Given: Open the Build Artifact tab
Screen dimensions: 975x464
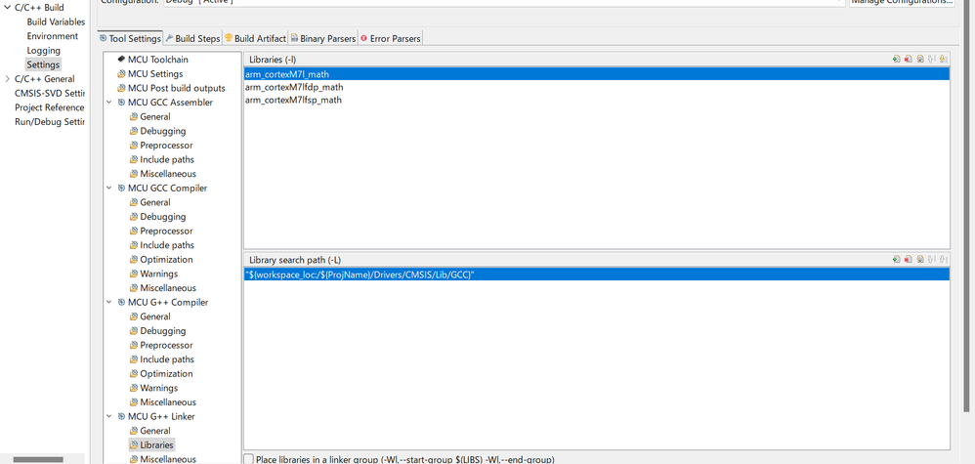Looking at the screenshot, I should tap(256, 38).
